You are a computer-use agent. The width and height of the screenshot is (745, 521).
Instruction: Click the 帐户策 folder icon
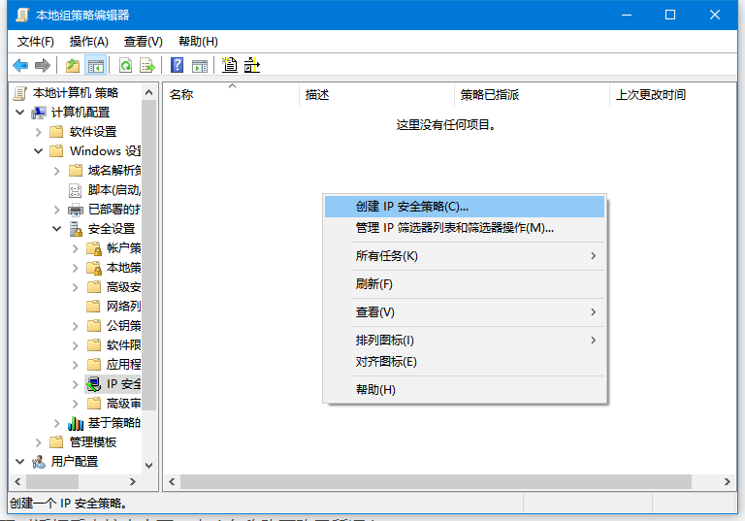coord(94,248)
